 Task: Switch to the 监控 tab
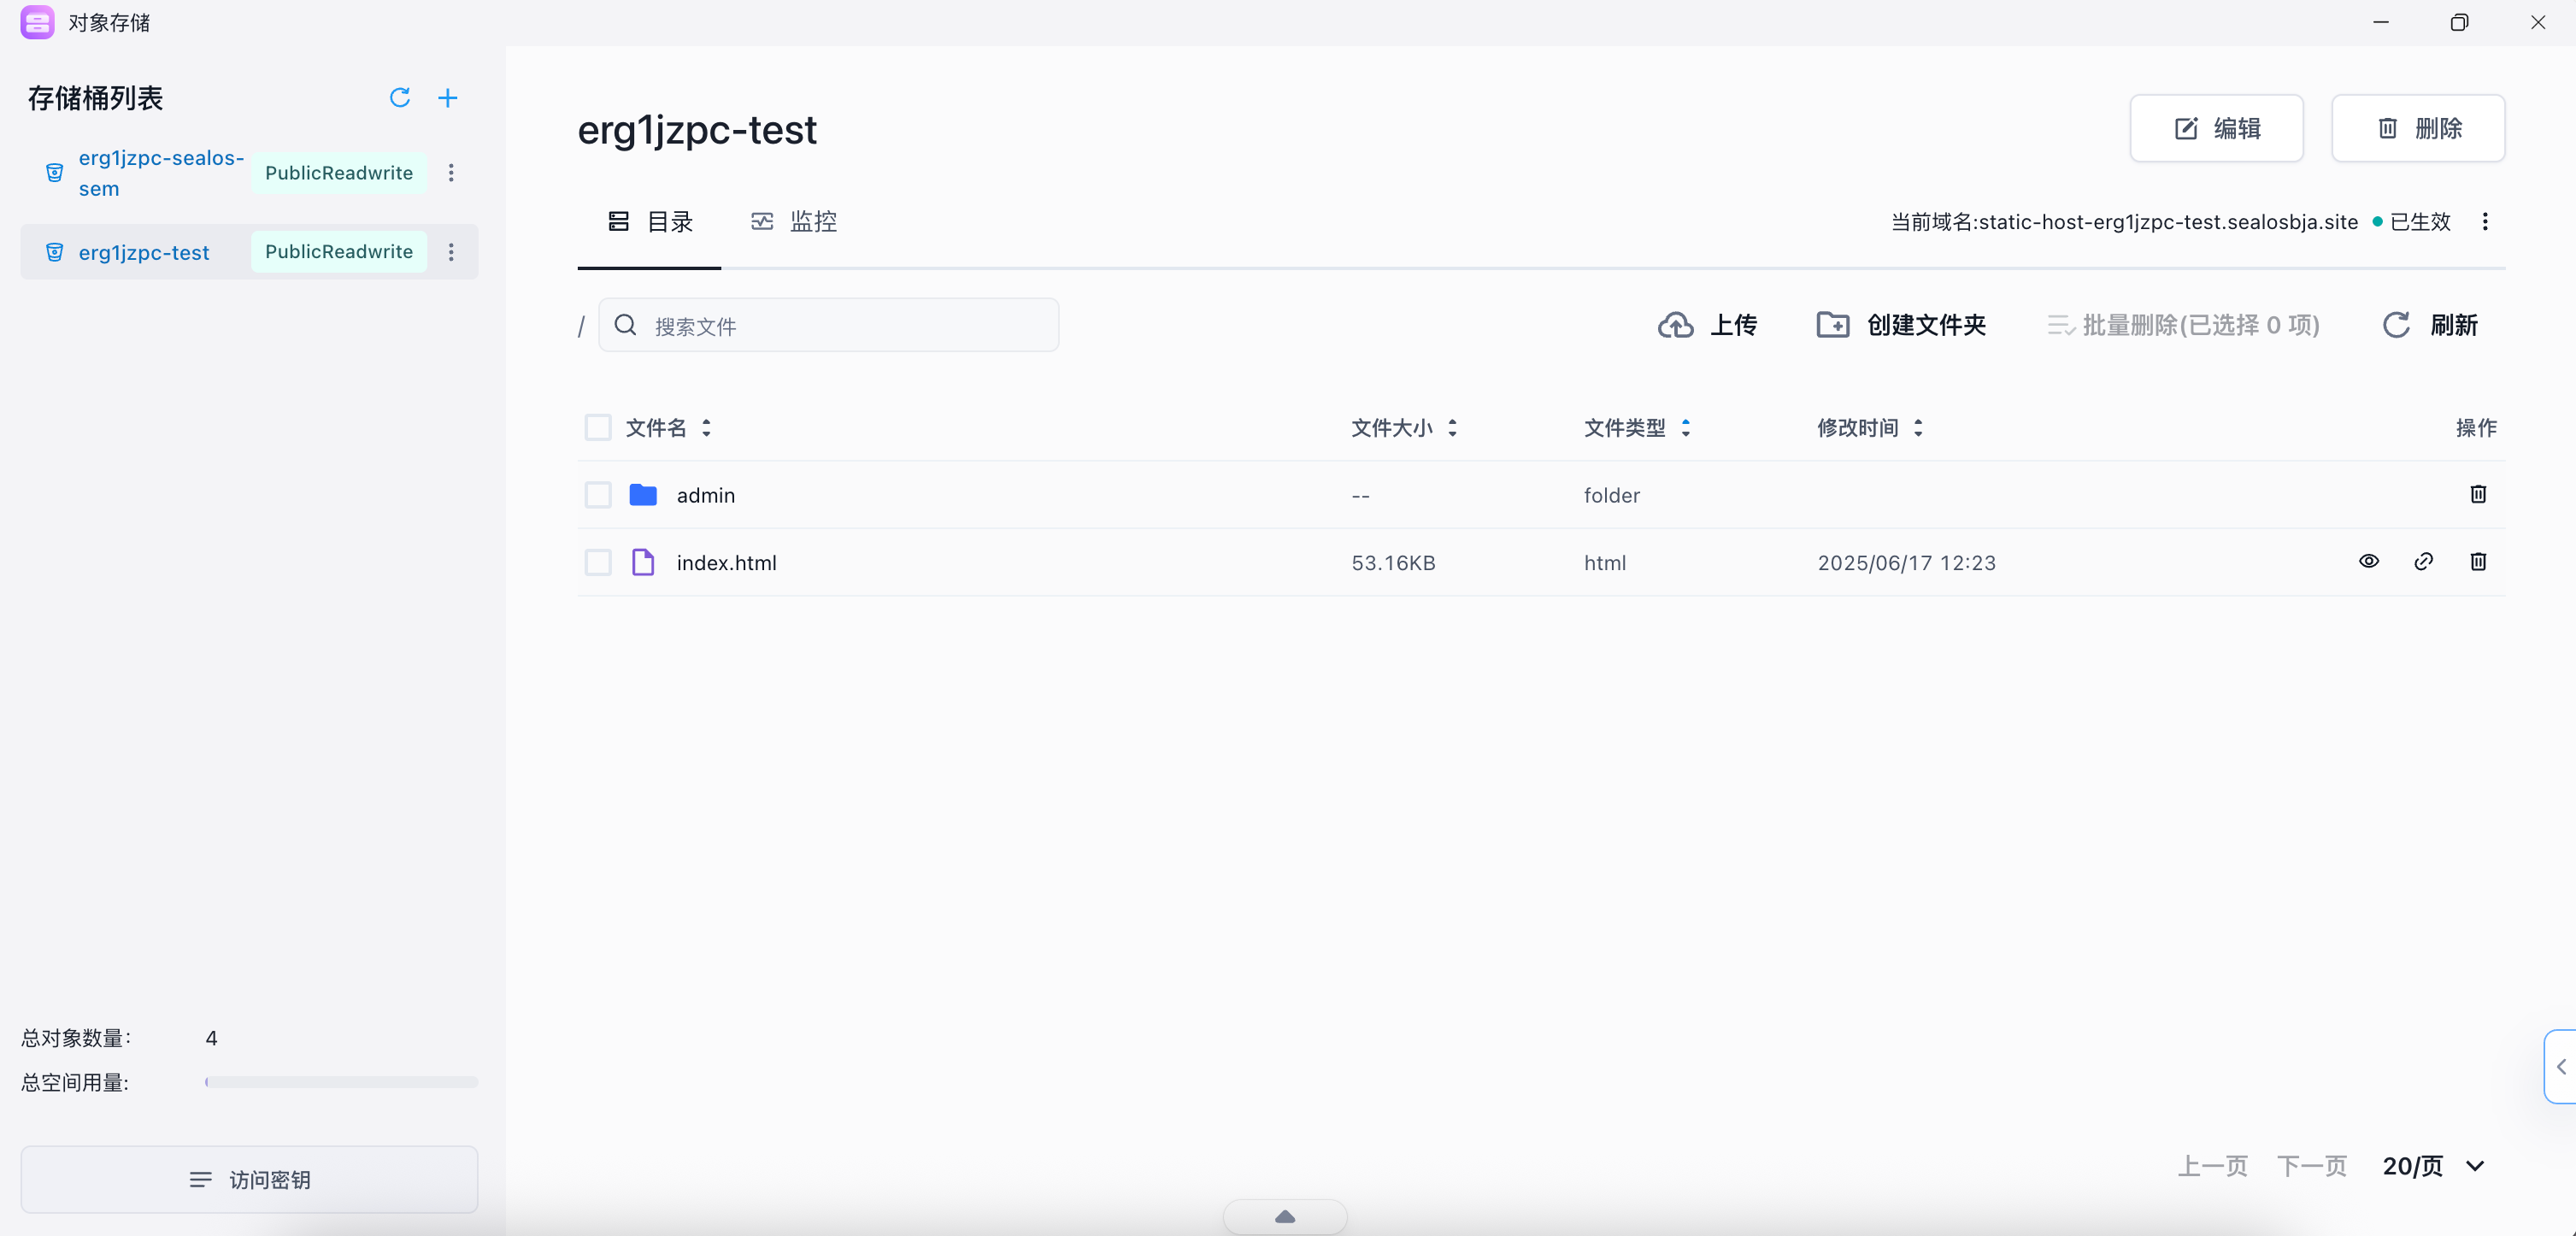[794, 221]
